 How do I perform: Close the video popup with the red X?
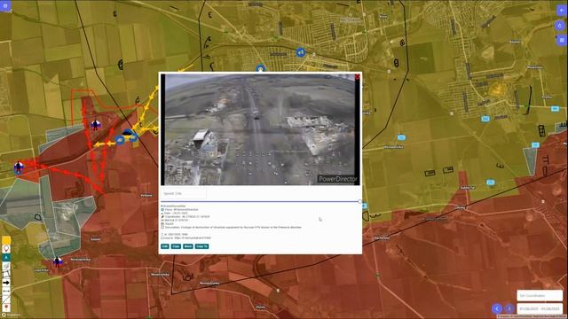point(357,77)
